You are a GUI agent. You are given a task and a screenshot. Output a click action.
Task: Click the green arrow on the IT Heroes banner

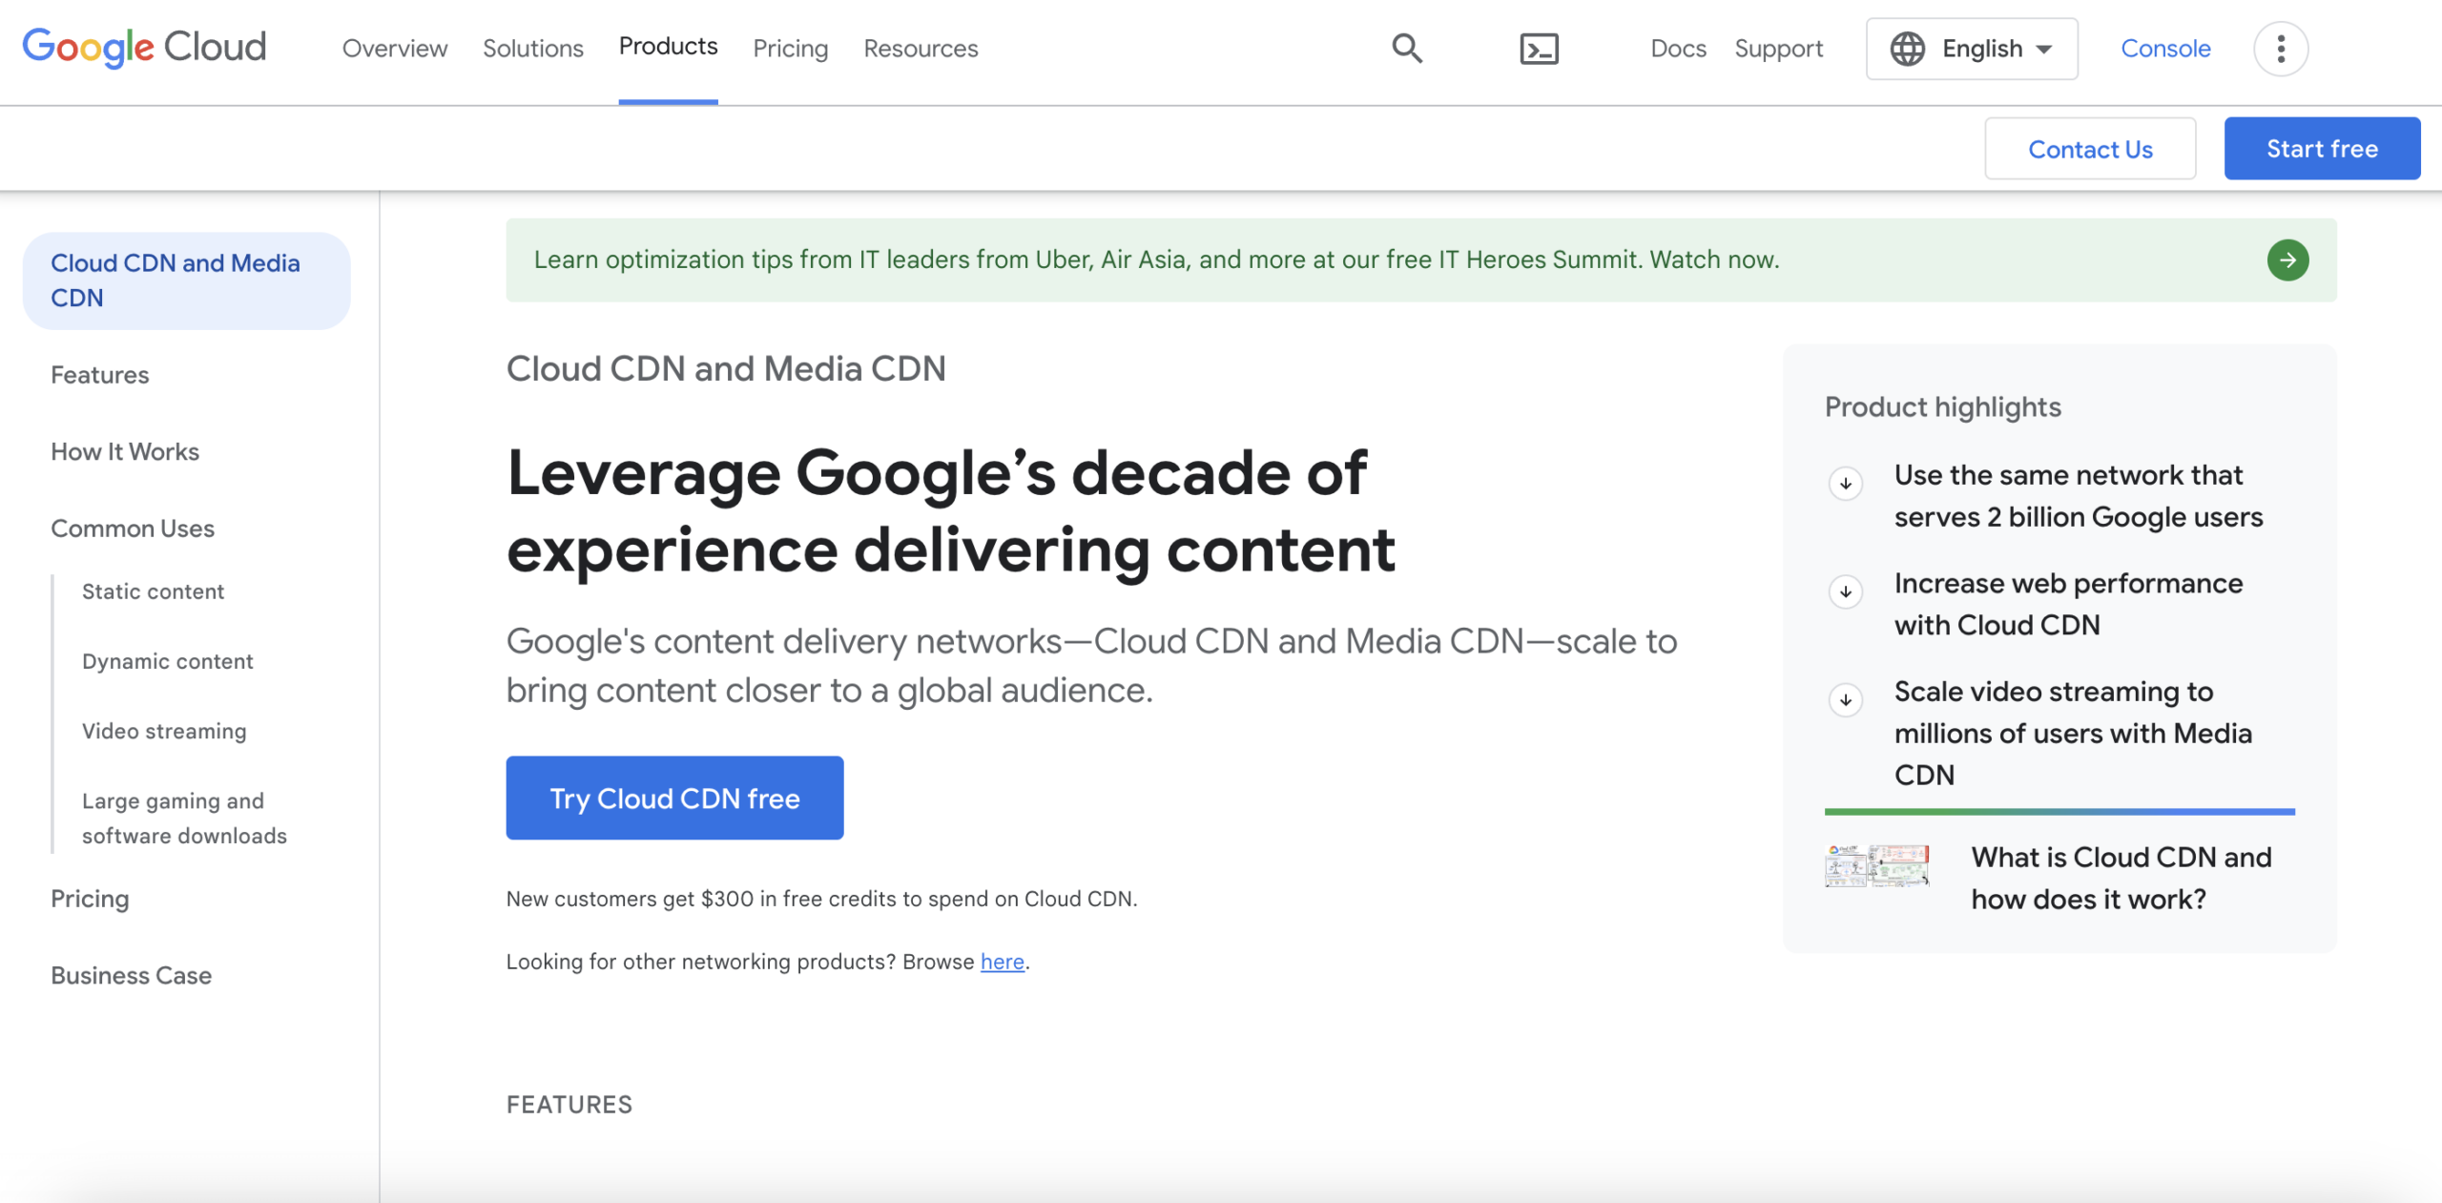[2287, 259]
